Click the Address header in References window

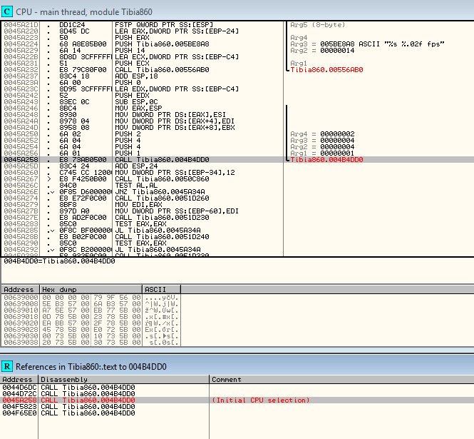point(19,379)
